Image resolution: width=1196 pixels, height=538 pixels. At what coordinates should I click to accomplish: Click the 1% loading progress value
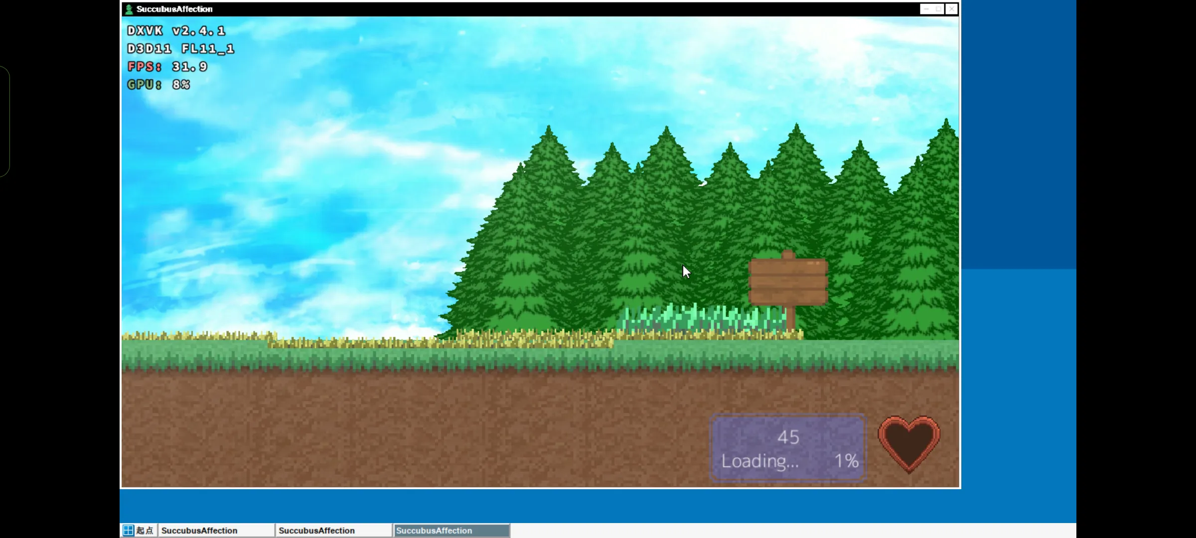846,461
